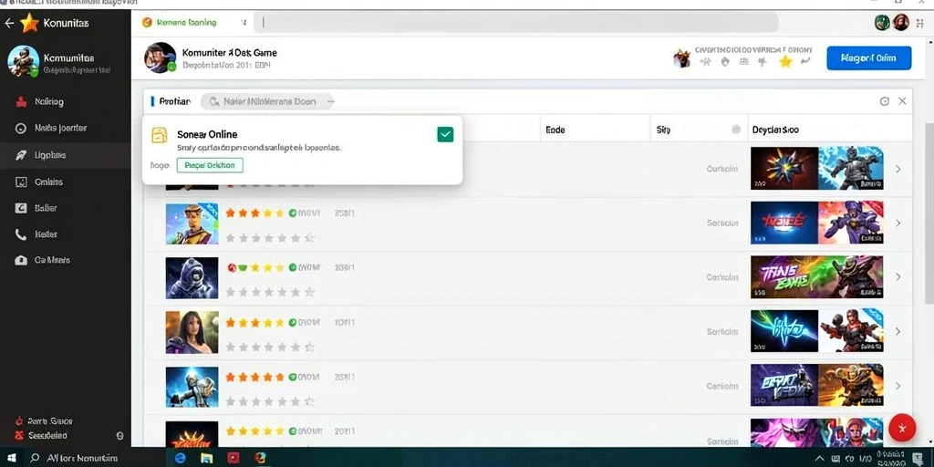Expand the row with neon lightning thumbnail
The image size is (934, 467).
[x=898, y=331]
